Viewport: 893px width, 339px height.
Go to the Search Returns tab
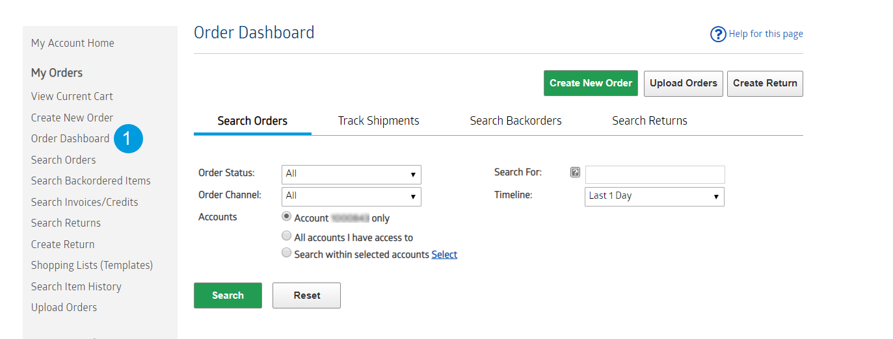(650, 121)
